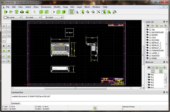Viewport: 170px width, 112px height.
Task: Open the line width By Layer dropdown
Action: pos(32,17)
